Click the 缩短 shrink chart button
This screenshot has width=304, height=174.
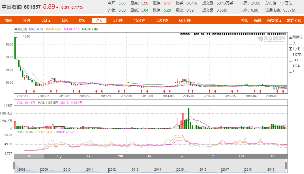[258, 20]
